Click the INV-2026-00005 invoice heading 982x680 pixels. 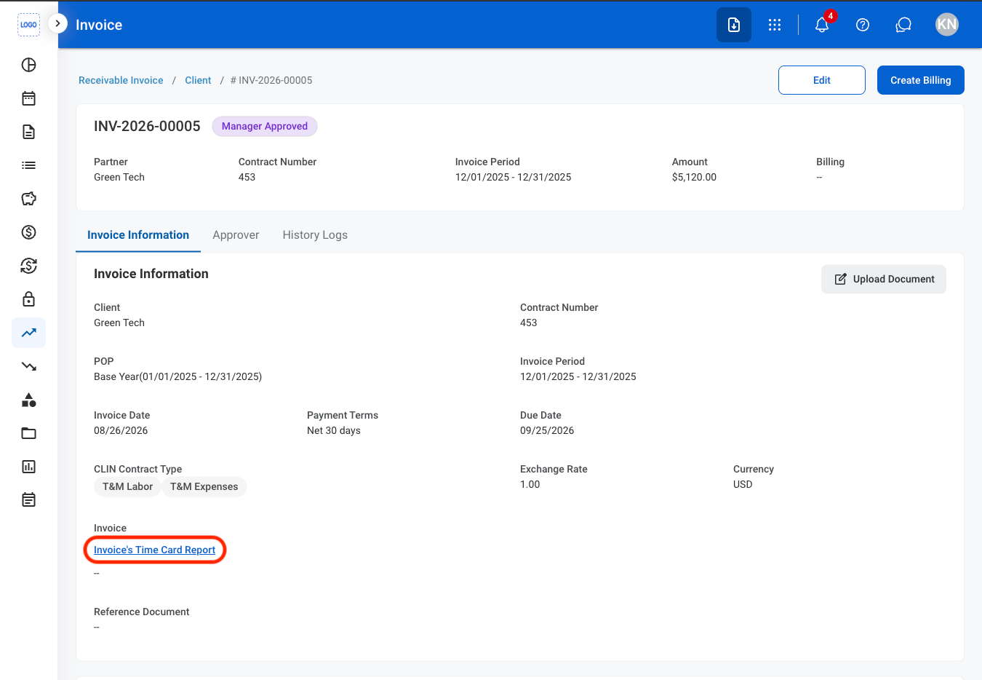click(x=147, y=126)
